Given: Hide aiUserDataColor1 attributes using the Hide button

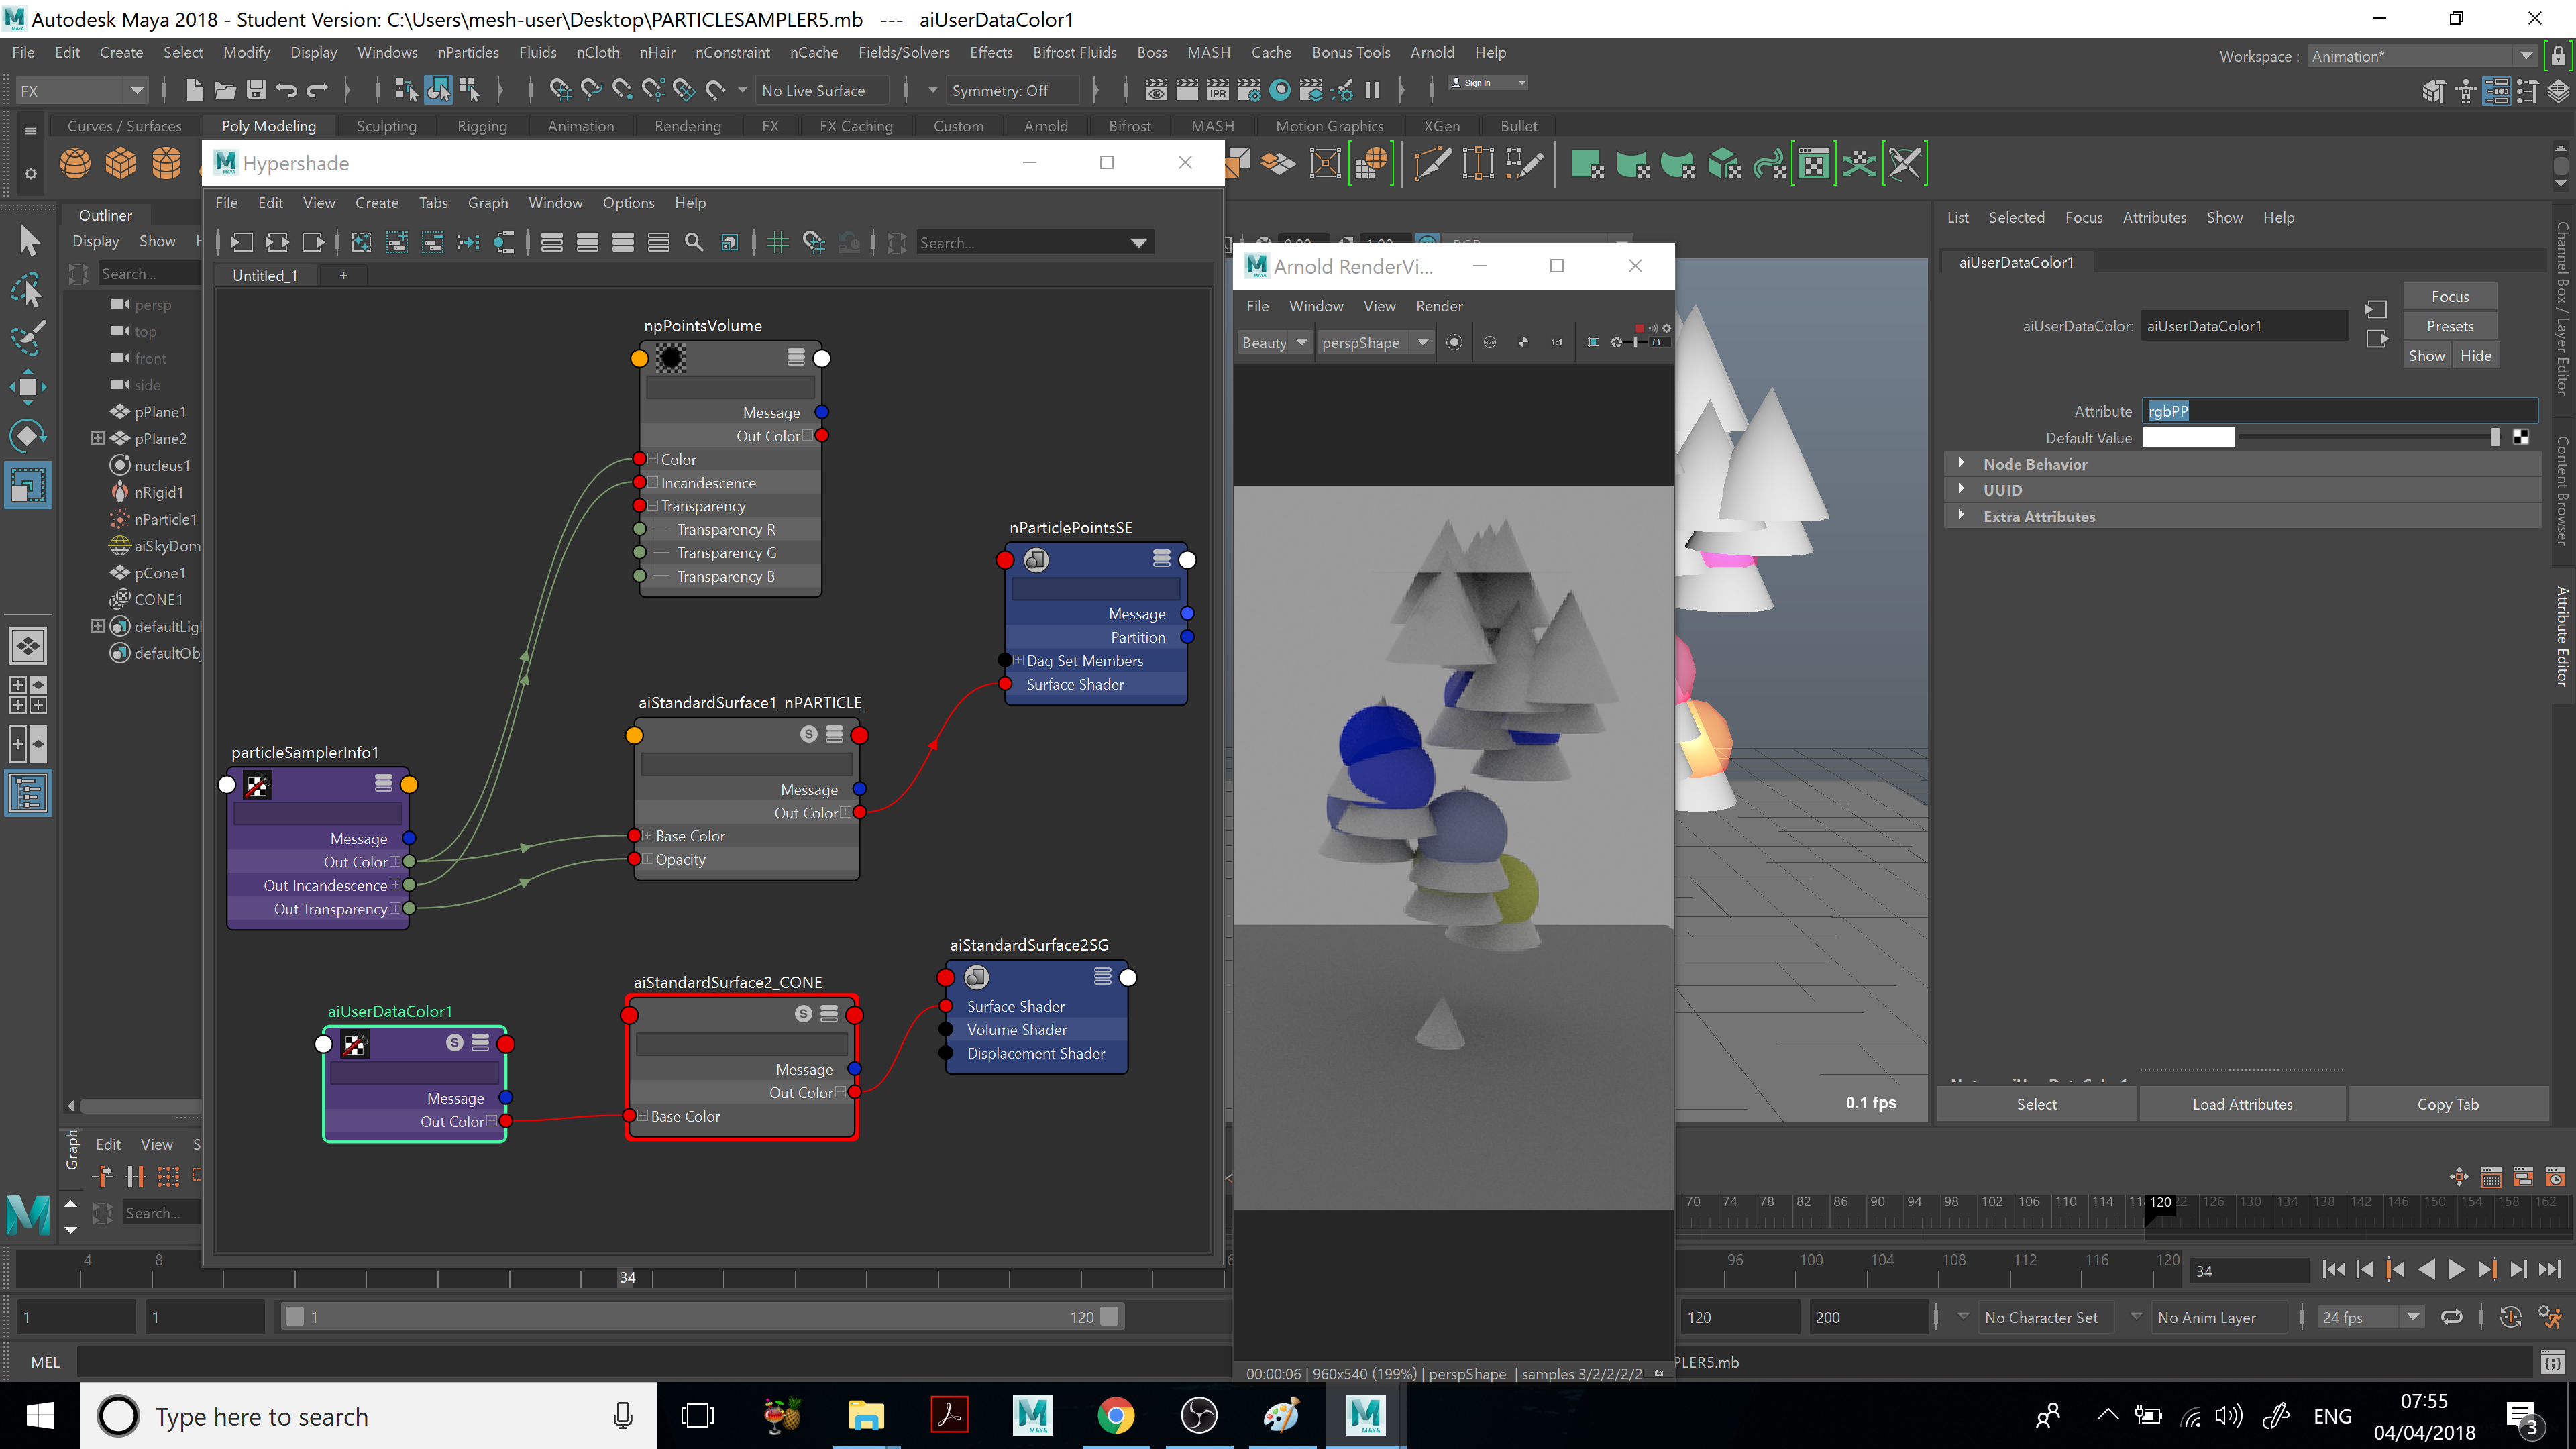Looking at the screenshot, I should tap(2477, 355).
